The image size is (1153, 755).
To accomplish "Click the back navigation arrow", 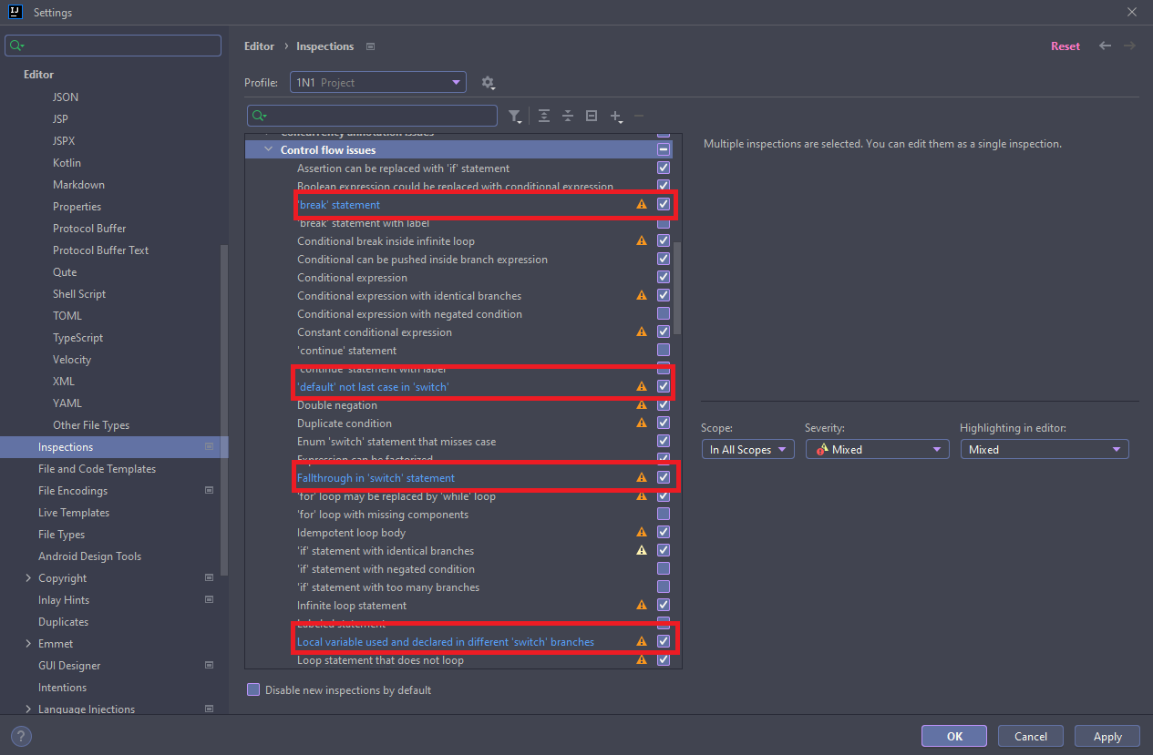I will pyautogui.click(x=1105, y=46).
